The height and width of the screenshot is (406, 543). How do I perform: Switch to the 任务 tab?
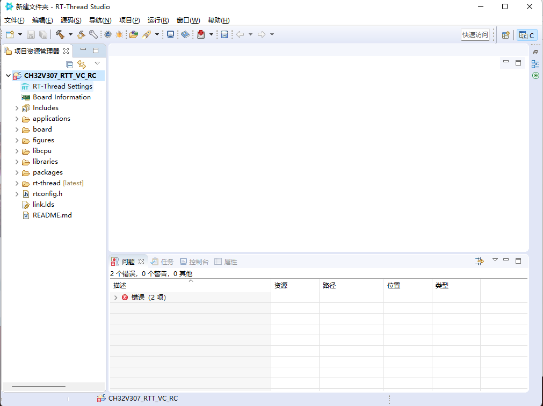pyautogui.click(x=162, y=262)
